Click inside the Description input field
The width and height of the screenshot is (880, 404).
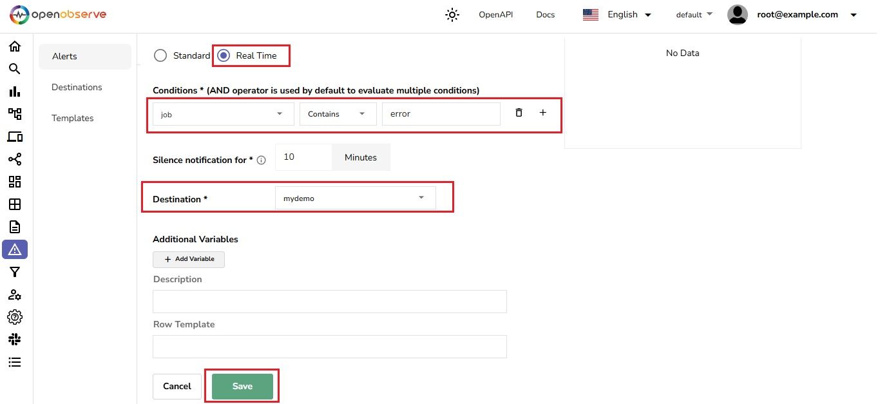329,301
